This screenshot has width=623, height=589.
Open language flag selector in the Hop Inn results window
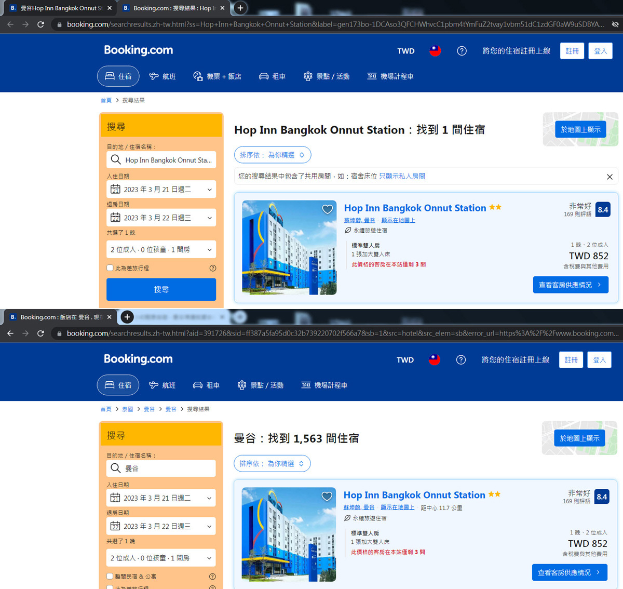point(435,51)
